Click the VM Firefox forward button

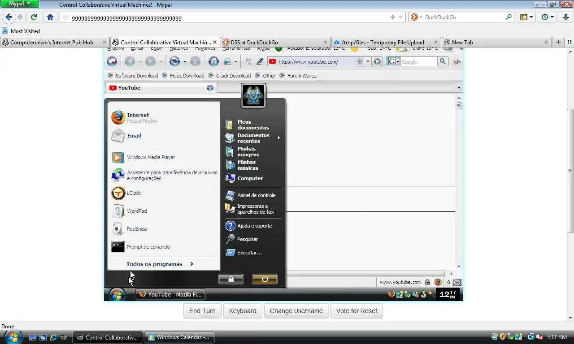150,61
